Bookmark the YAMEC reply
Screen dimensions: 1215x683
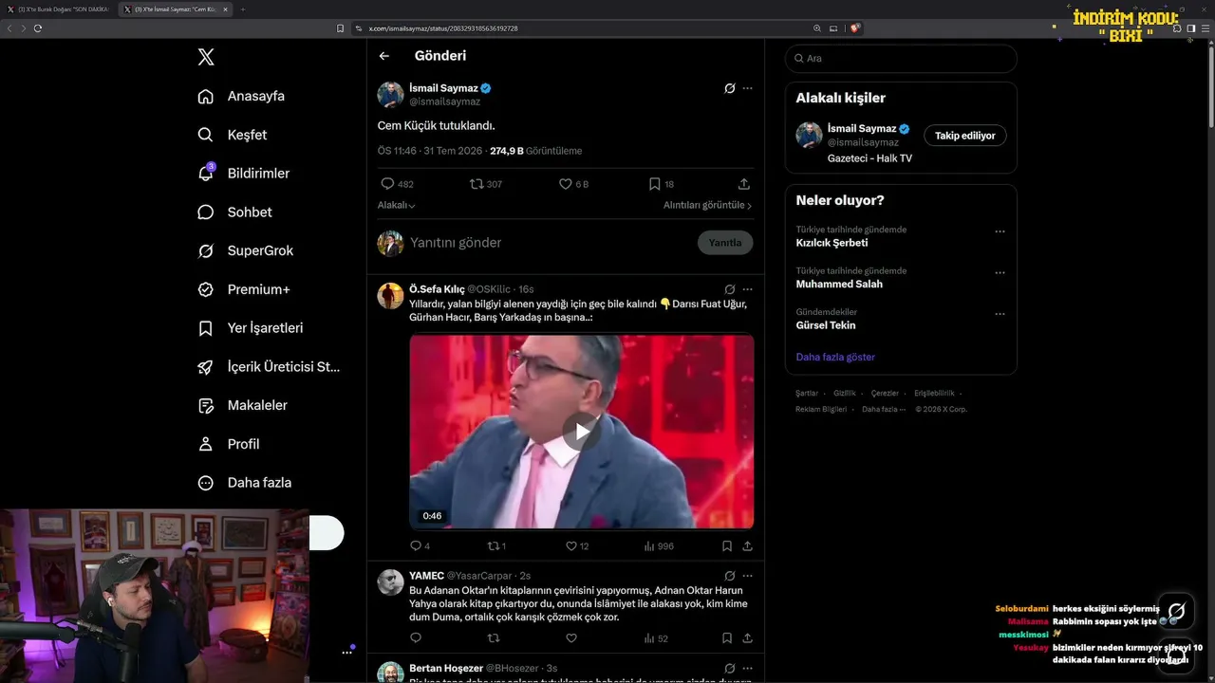click(x=727, y=638)
